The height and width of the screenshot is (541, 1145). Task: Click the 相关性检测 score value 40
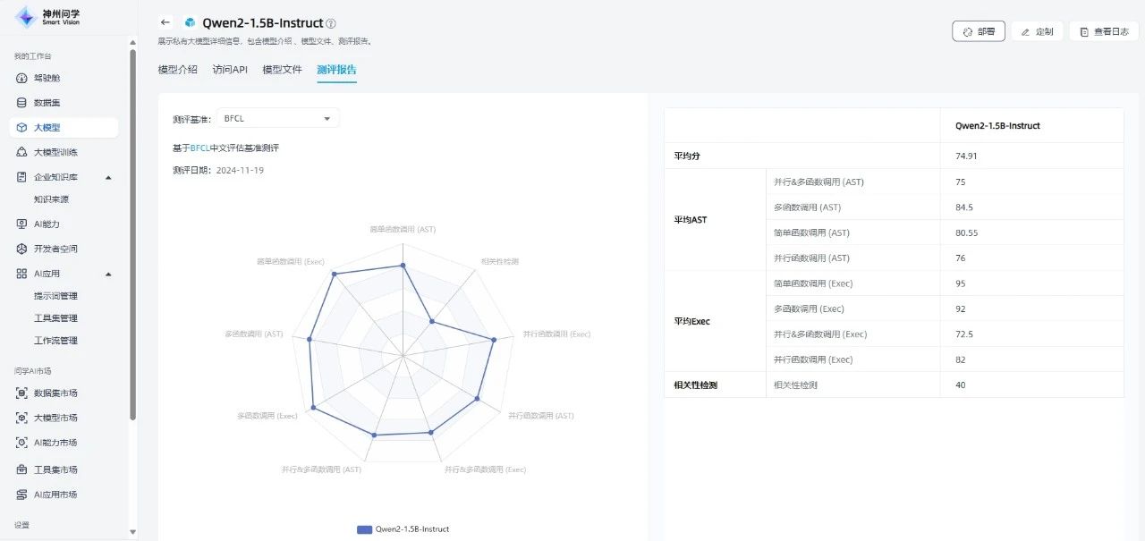coord(961,385)
